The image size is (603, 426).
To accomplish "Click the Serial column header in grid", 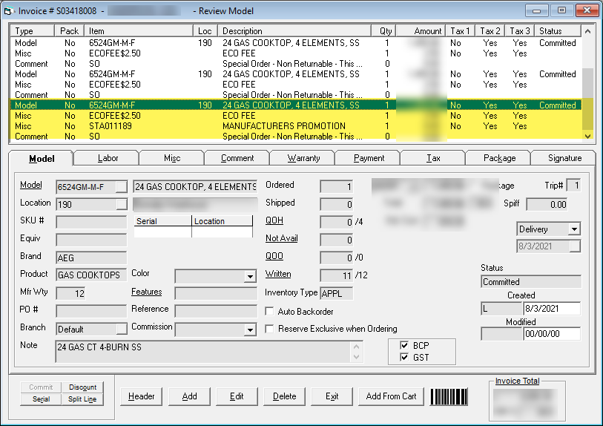I will pyautogui.click(x=162, y=221).
